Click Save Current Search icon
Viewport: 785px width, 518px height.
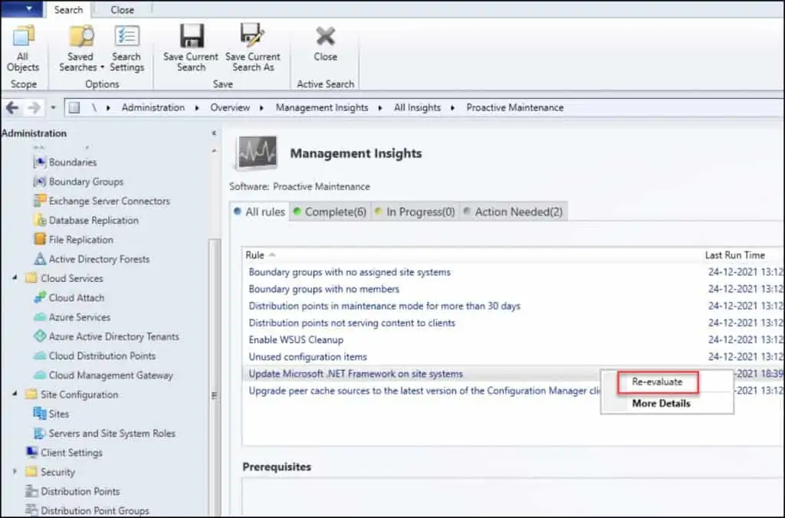pos(191,36)
